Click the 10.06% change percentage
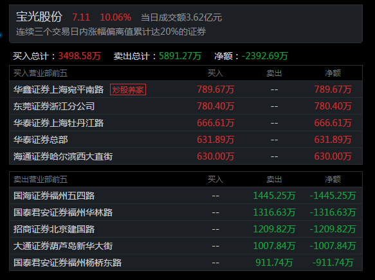375x280 pixels. 116,17
